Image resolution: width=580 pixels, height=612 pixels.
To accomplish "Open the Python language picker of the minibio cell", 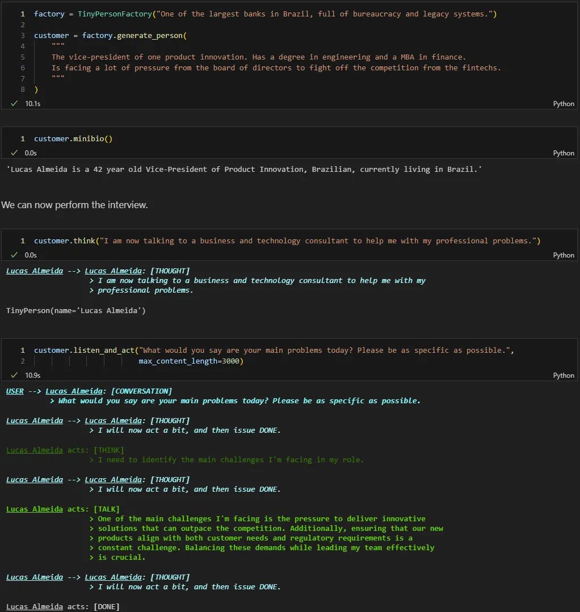I will [x=563, y=153].
